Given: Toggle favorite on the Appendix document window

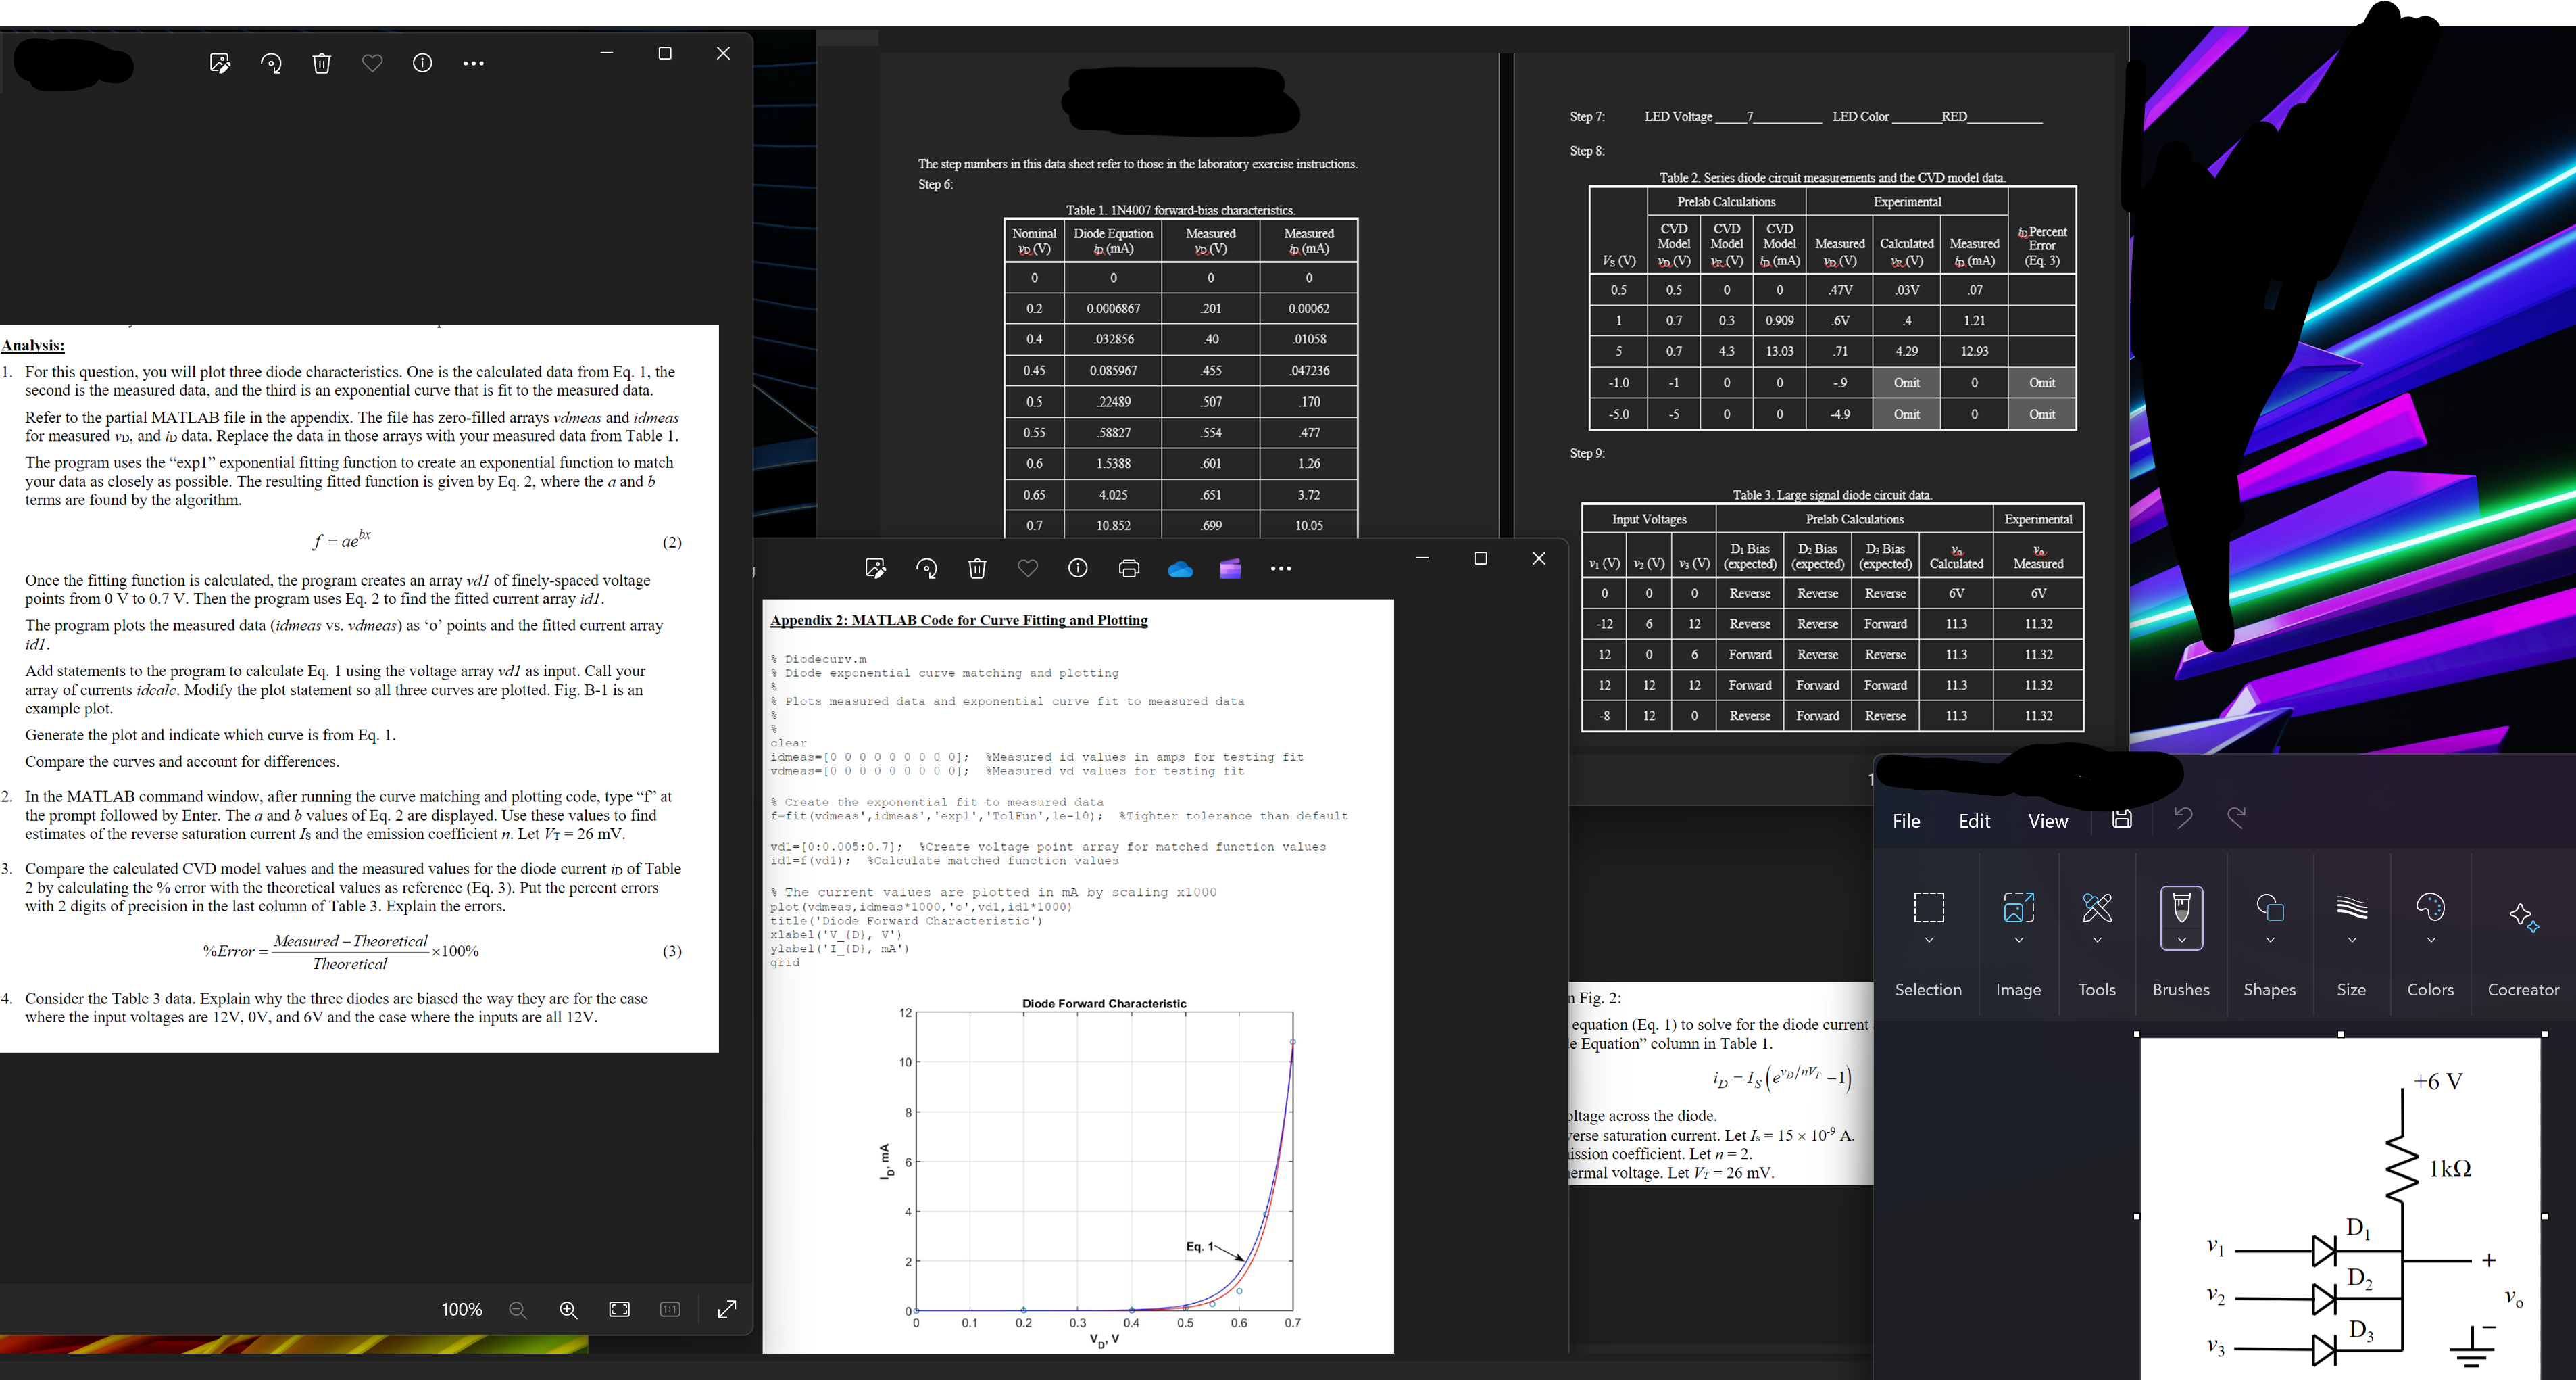Looking at the screenshot, I should [1028, 569].
